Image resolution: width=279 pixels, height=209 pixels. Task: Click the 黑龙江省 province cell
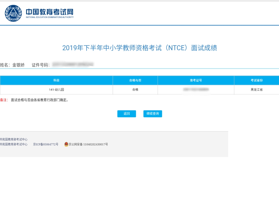[256, 90]
